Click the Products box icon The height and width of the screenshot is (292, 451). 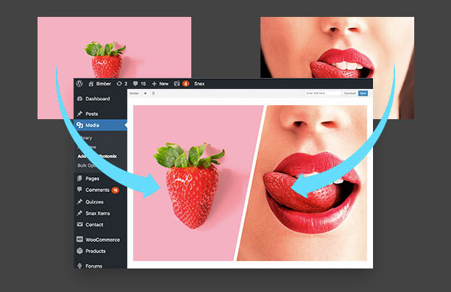tap(79, 251)
